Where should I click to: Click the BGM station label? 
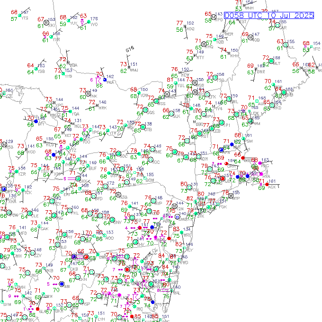point(150,180)
